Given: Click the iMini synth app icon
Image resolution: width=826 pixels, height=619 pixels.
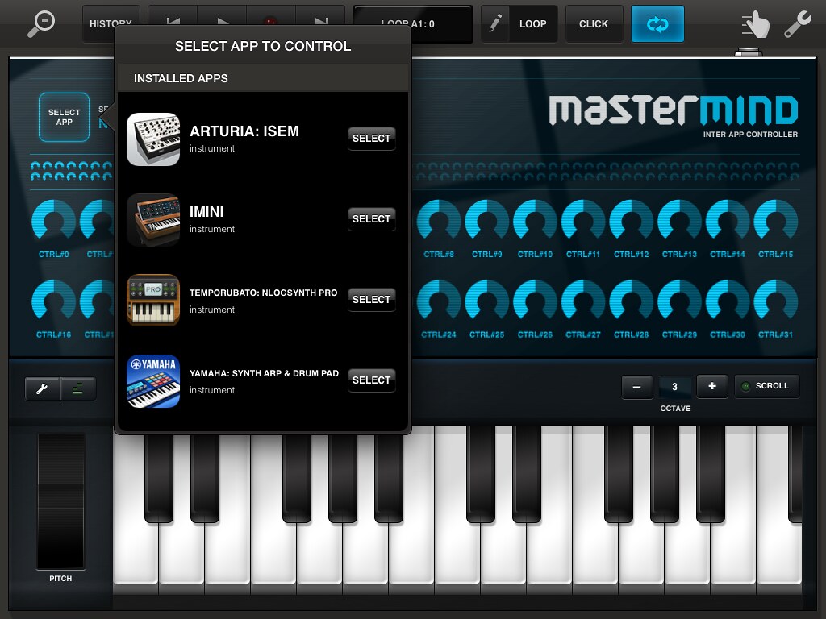Looking at the screenshot, I should pyautogui.click(x=153, y=220).
